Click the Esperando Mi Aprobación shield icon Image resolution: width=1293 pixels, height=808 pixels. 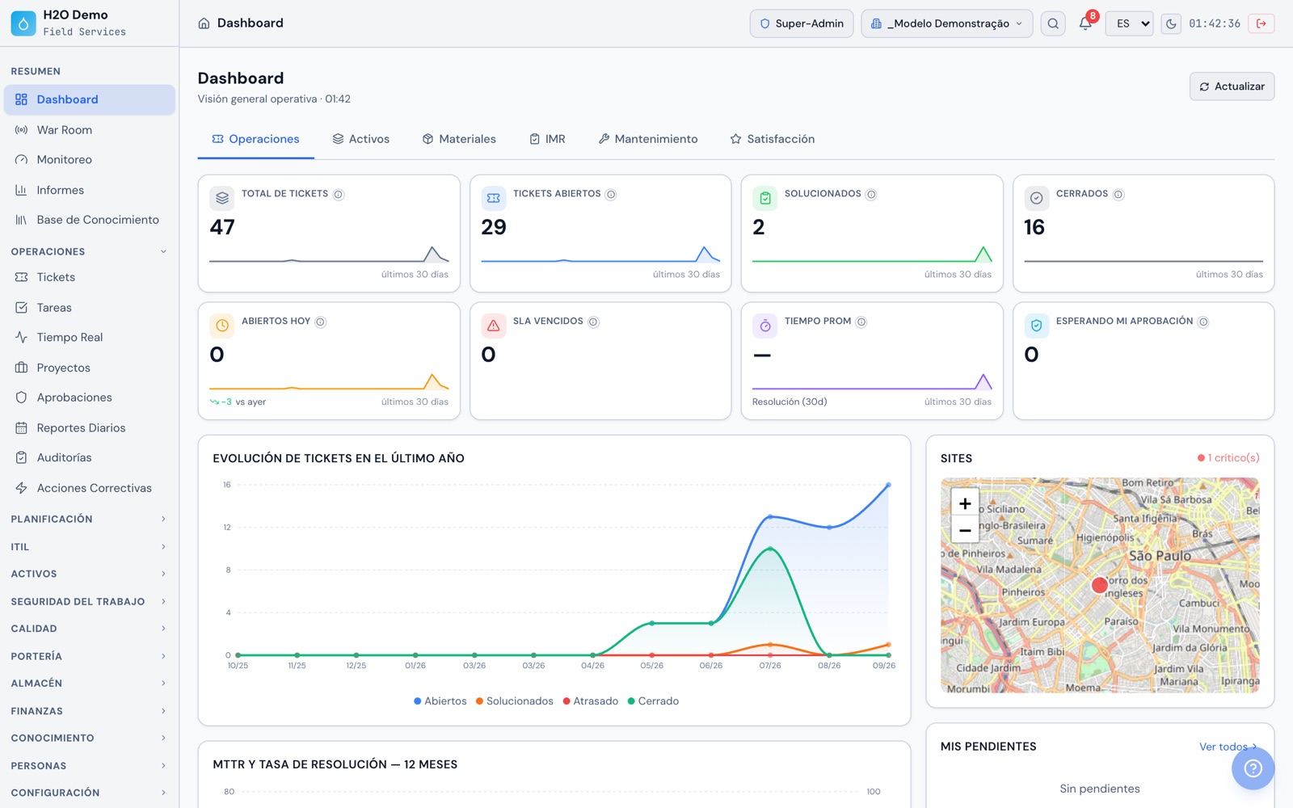click(x=1037, y=326)
